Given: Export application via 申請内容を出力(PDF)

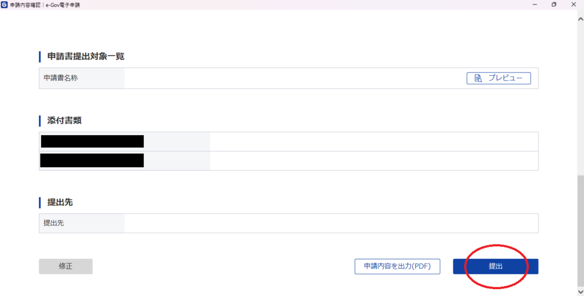Looking at the screenshot, I should pos(397,266).
